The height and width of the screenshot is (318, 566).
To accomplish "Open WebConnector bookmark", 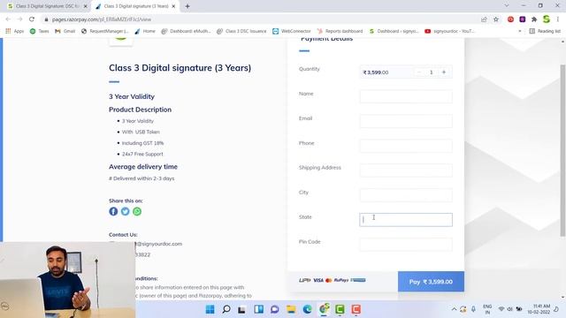I will click(x=292, y=32).
